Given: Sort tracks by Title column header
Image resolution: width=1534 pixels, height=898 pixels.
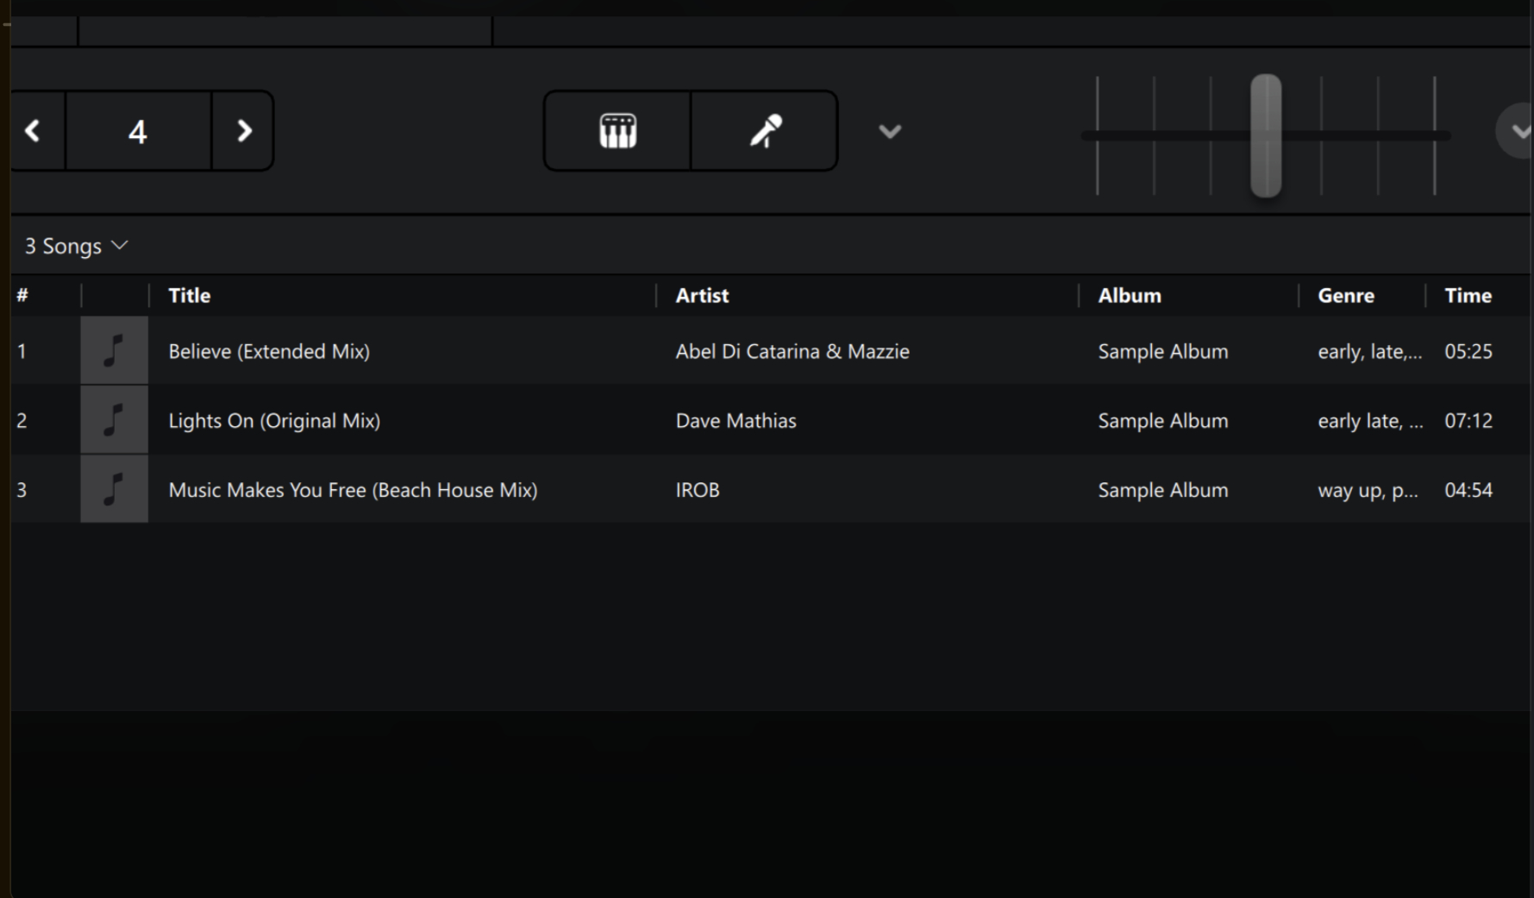Looking at the screenshot, I should coord(190,296).
